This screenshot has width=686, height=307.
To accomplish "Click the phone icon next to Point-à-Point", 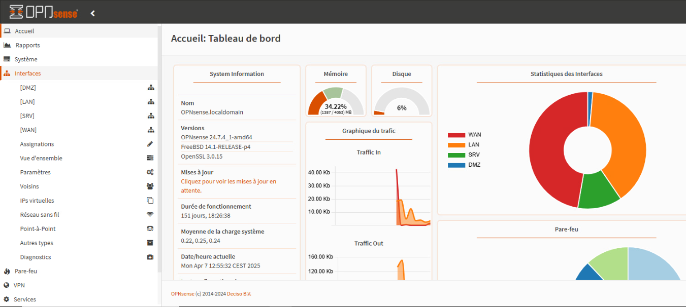I will click(150, 229).
